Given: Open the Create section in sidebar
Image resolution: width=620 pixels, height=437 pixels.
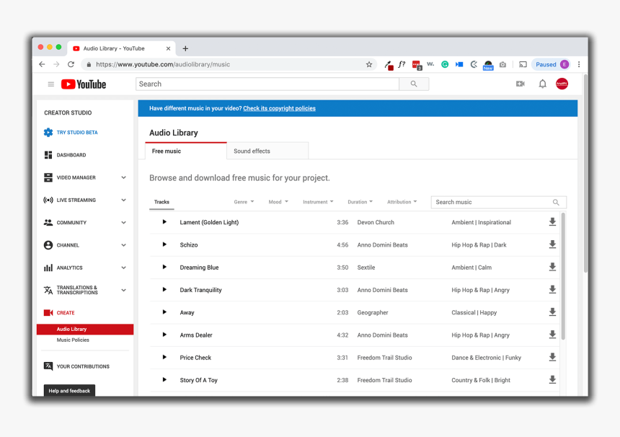Looking at the screenshot, I should [x=59, y=313].
